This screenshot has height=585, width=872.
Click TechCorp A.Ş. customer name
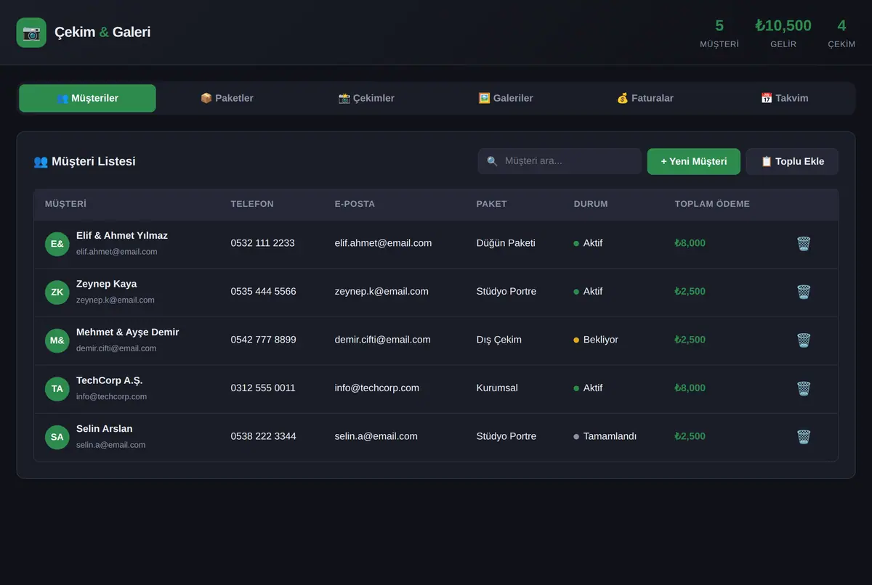pyautogui.click(x=110, y=380)
